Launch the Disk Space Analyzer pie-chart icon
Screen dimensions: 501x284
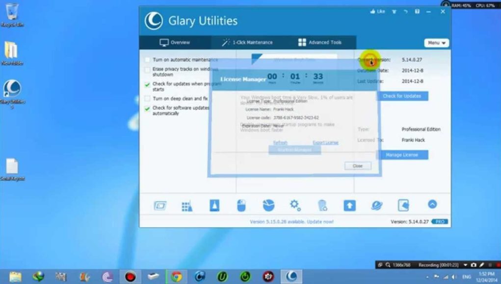tap(268, 206)
